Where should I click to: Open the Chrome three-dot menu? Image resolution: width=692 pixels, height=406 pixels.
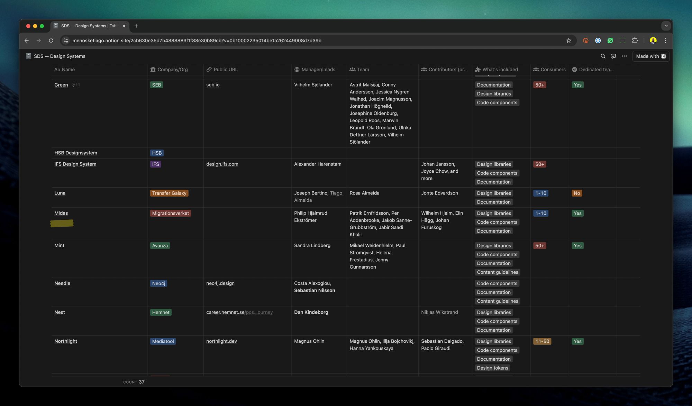click(665, 40)
